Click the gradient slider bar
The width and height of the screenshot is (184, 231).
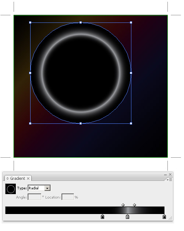[x=85, y=210]
